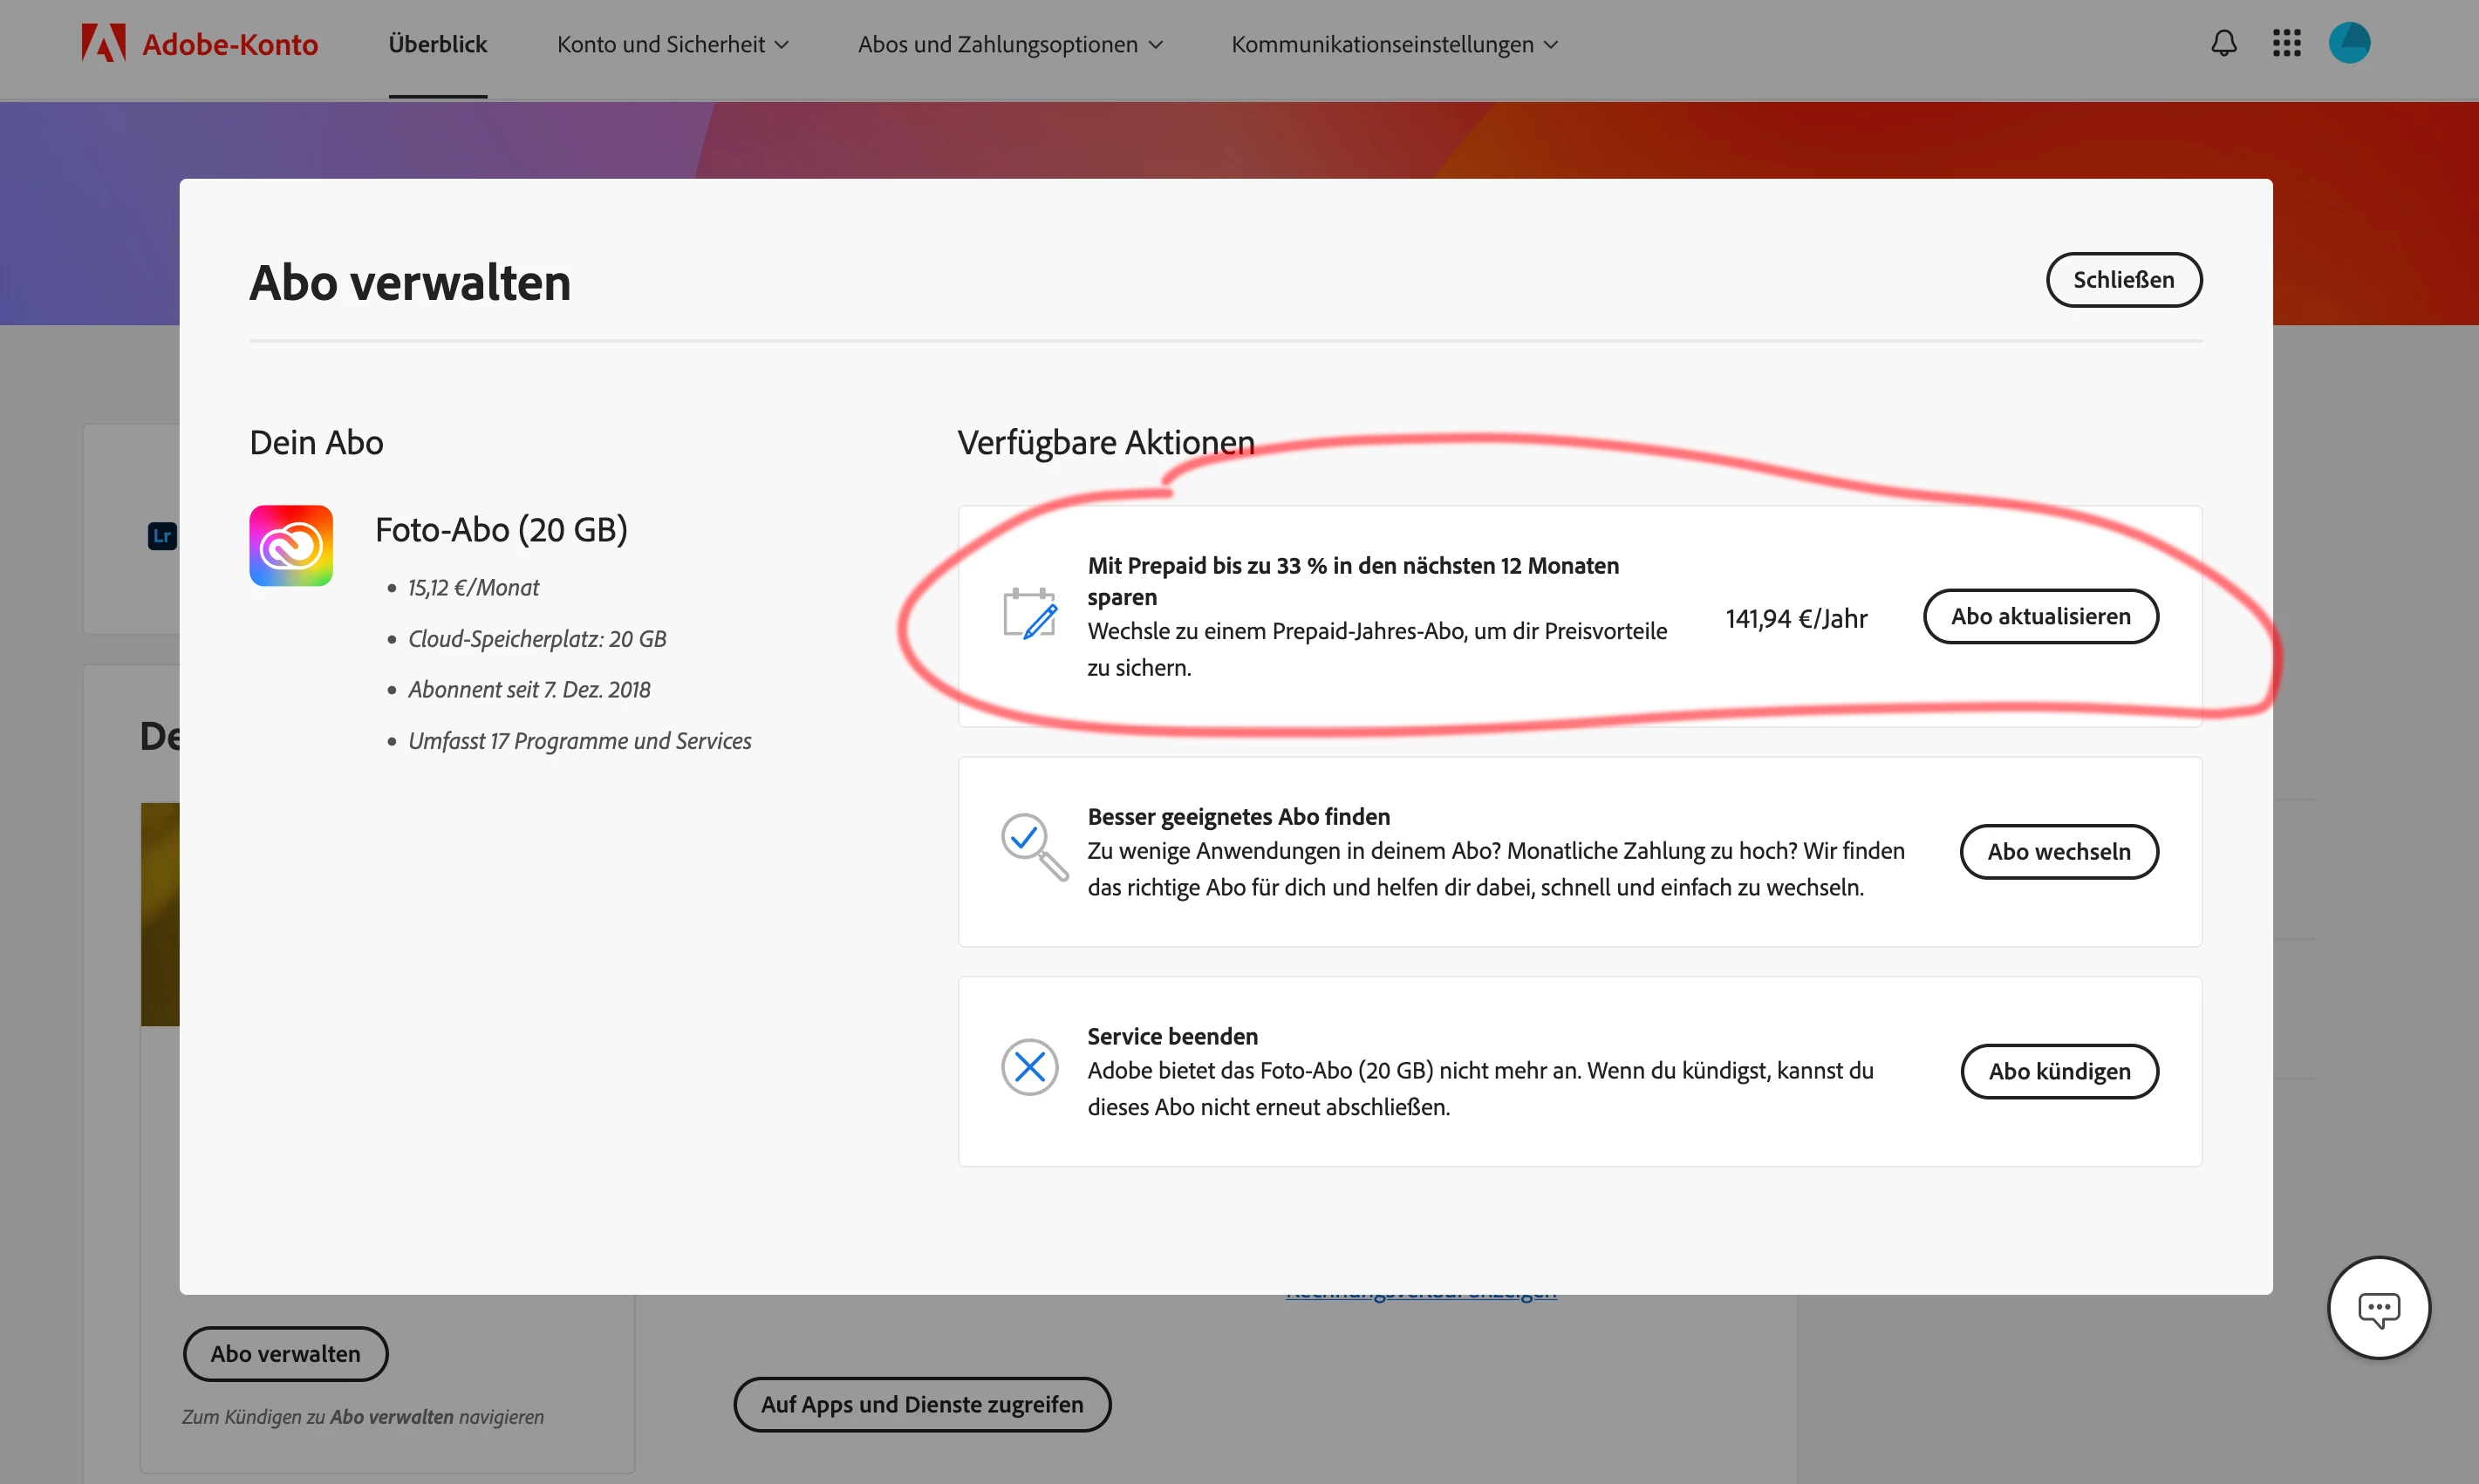Click the Creative Cloud Foto-Abo icon
This screenshot has height=1484, width=2479.
pos(291,546)
